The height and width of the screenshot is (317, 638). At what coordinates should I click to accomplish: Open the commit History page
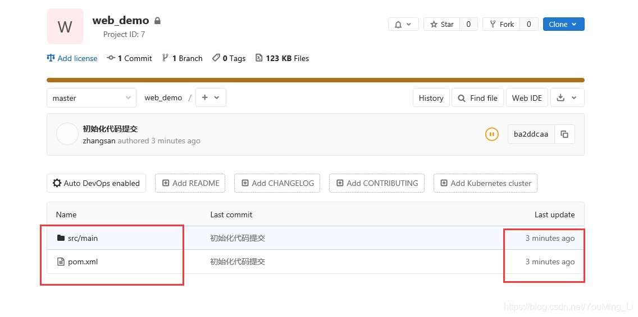[x=431, y=98]
